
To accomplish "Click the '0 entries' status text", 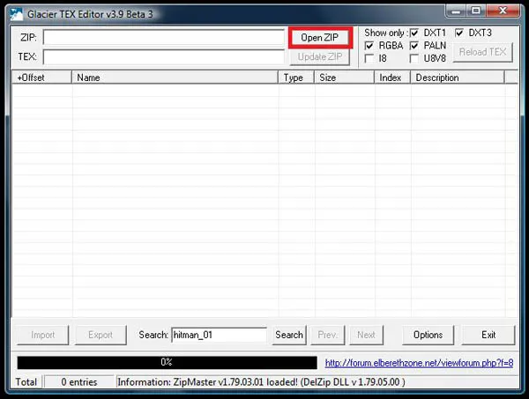I will click(79, 382).
